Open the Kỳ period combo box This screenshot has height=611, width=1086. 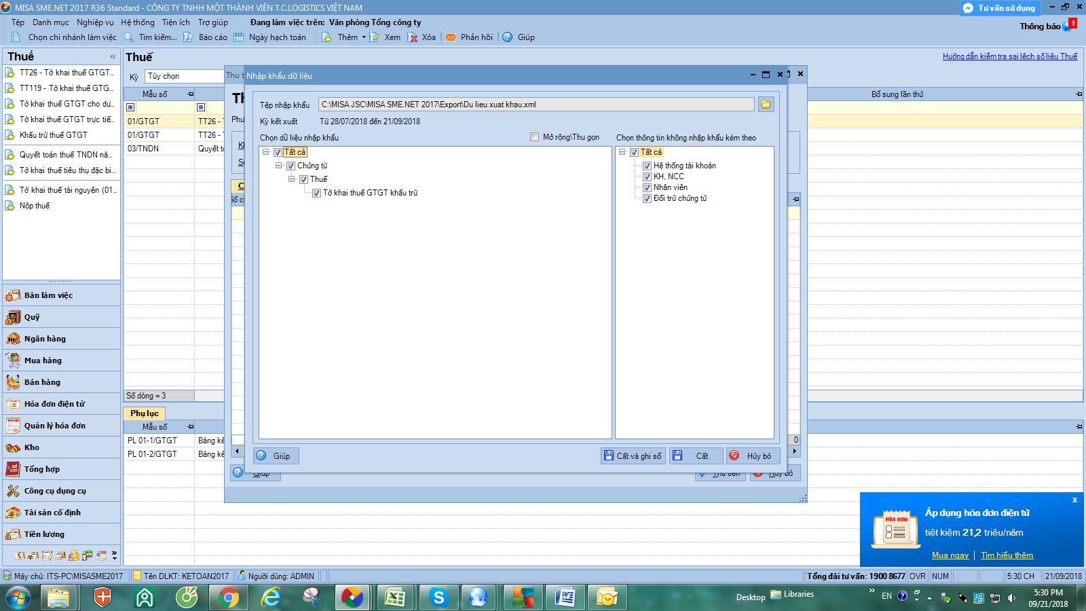(x=185, y=76)
